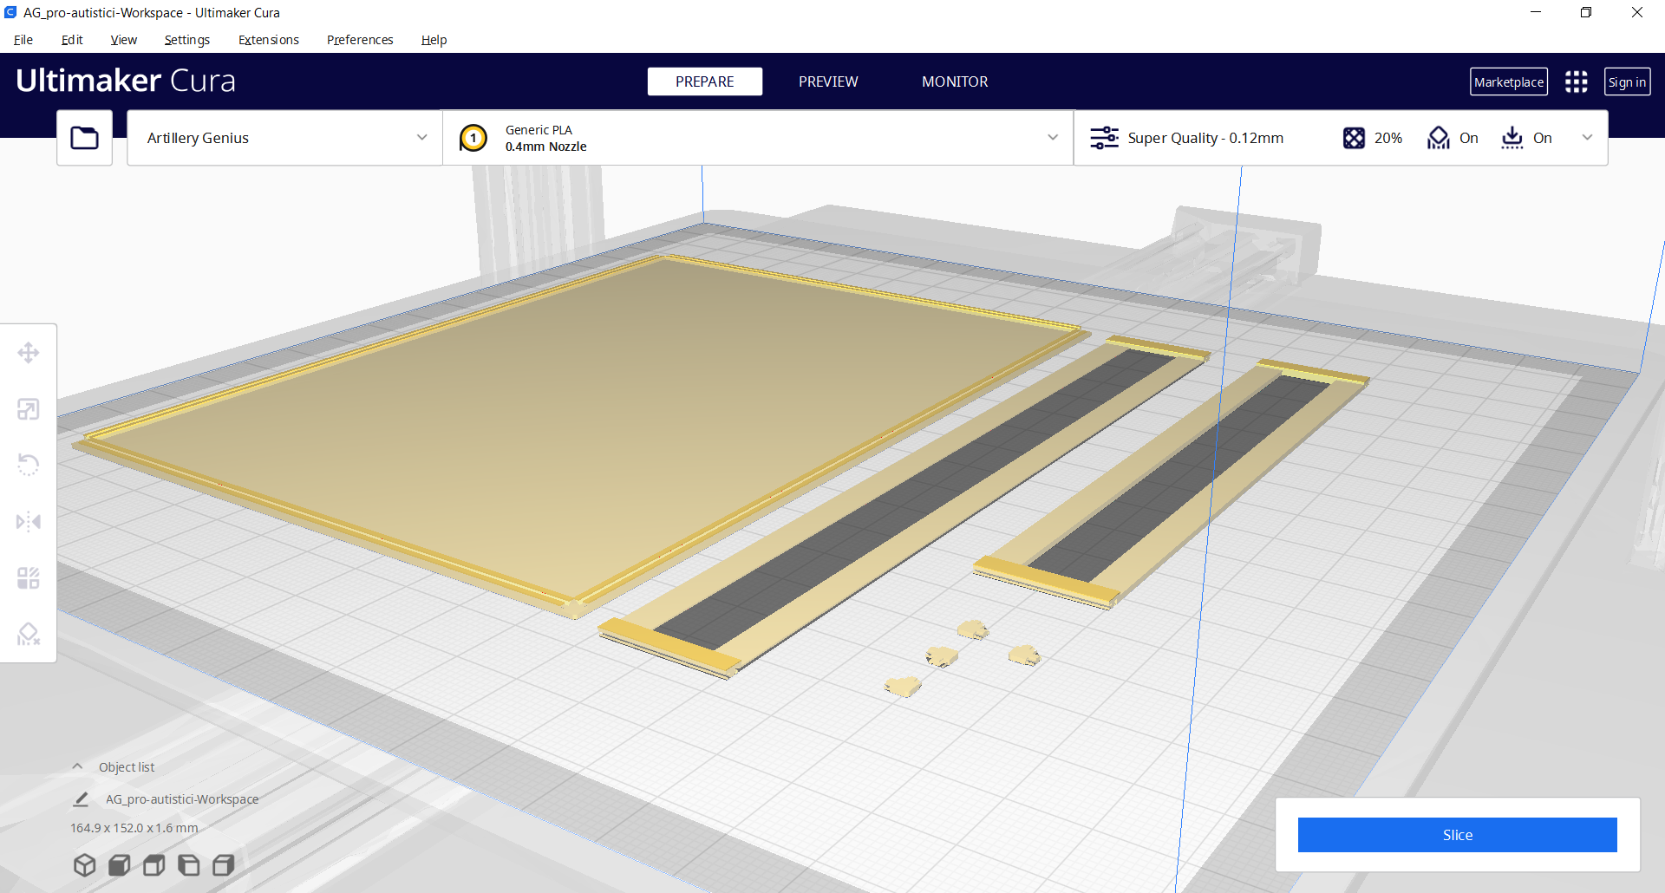Open the Marketplace

click(1509, 81)
